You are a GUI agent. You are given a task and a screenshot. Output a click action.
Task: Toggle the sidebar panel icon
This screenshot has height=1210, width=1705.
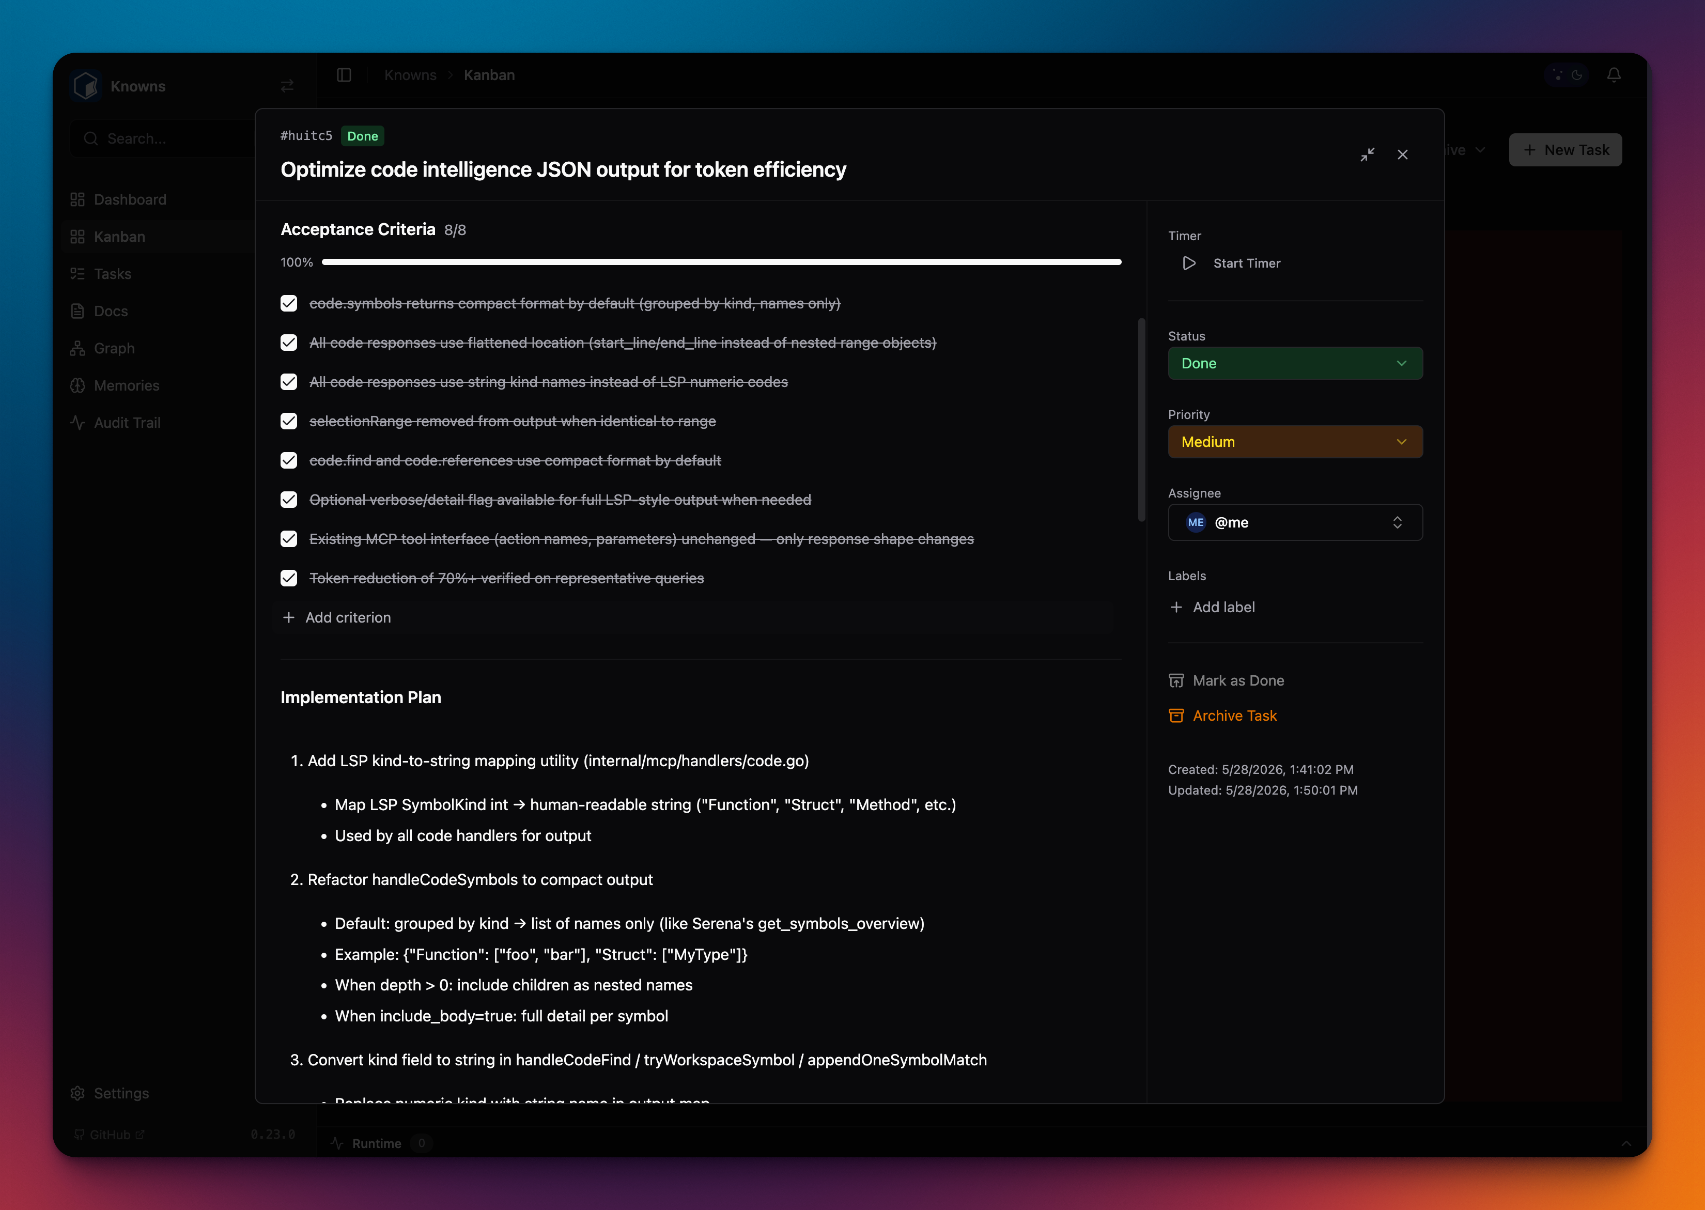344,75
